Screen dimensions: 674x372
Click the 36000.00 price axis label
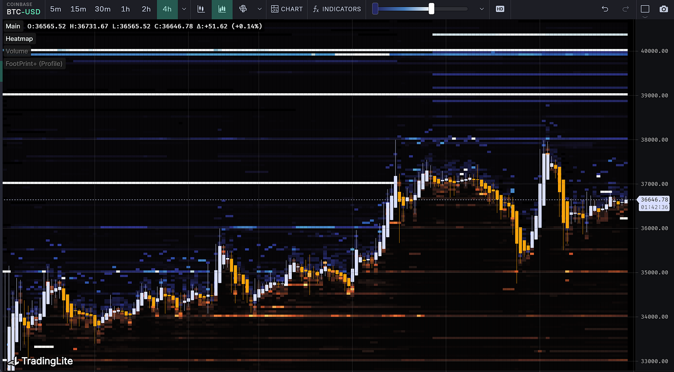coord(654,228)
